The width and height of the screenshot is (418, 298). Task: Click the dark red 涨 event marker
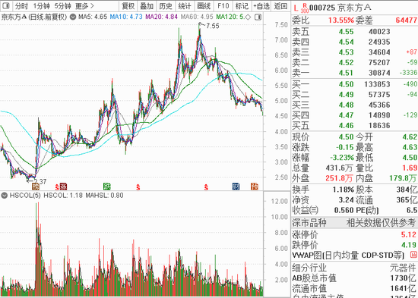coord(63,187)
